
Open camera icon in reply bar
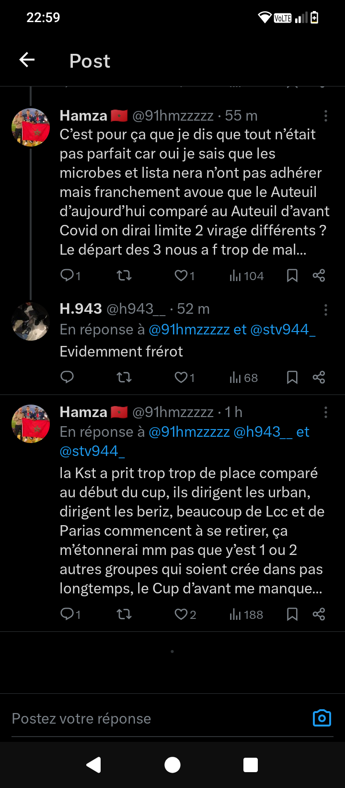pos(322,718)
